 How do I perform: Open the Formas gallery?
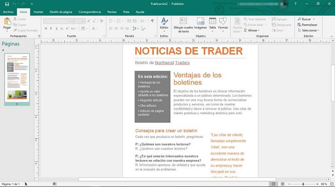coord(223,25)
